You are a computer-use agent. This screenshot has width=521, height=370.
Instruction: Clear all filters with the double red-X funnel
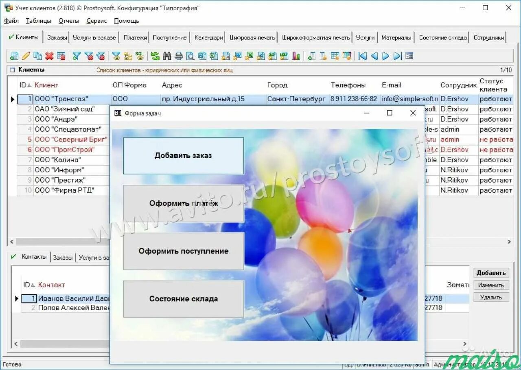pos(101,56)
